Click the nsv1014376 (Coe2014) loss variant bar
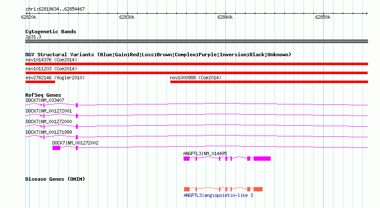Screen dimensions: 380x208 pos(196,64)
